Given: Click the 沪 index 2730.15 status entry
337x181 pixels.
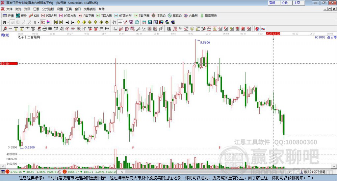Looking at the screenshot, I should click(33, 172).
